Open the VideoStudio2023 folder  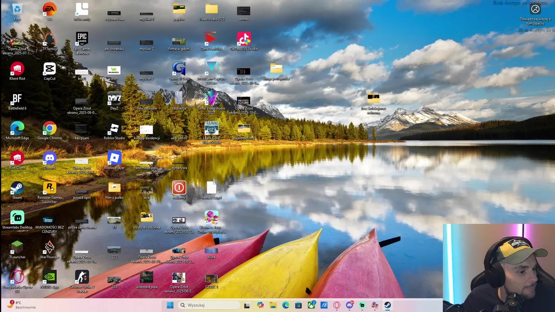(x=211, y=12)
